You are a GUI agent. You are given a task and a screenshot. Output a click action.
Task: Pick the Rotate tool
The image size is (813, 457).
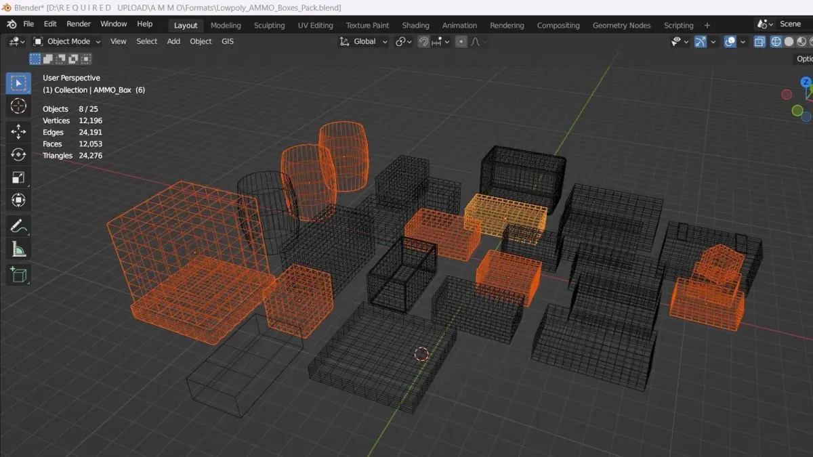pyautogui.click(x=18, y=154)
